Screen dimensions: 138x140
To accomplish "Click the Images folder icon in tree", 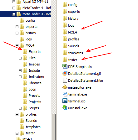I will pyautogui.click(x=25, y=64).
